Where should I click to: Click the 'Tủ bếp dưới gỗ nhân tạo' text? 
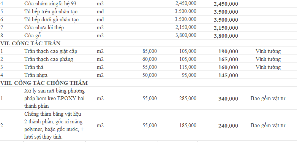tap(51, 19)
